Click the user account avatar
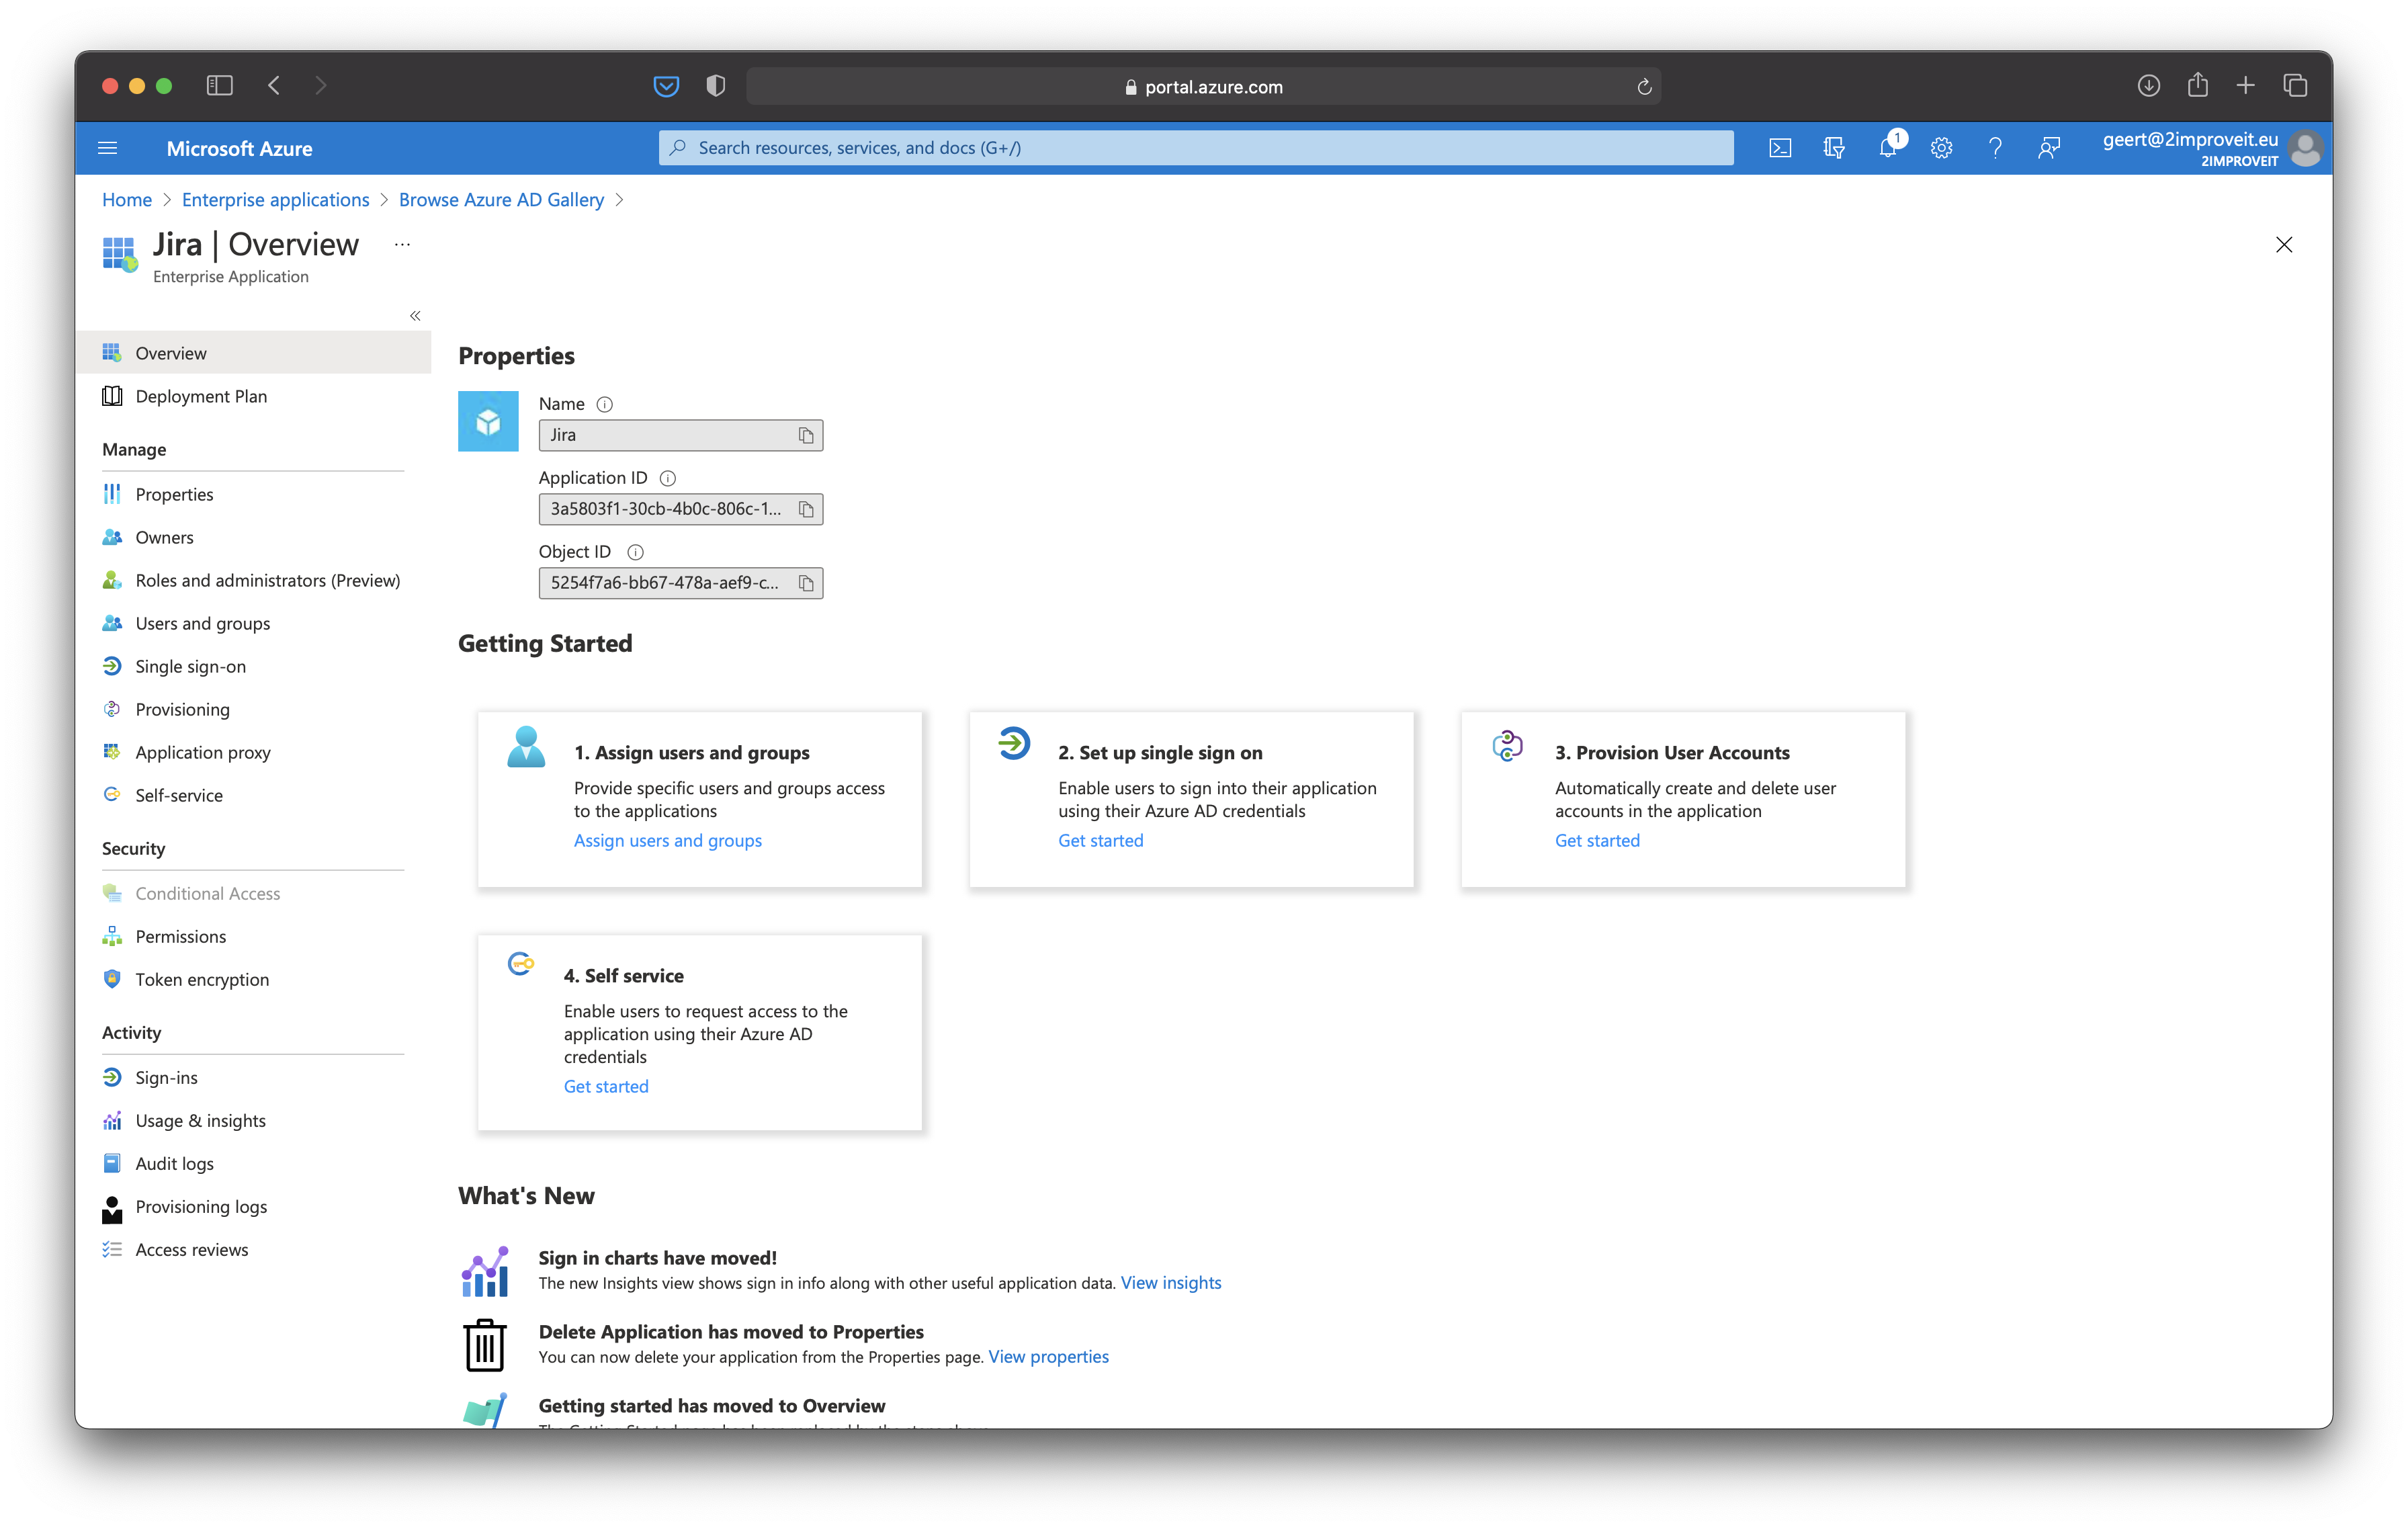The width and height of the screenshot is (2408, 1528). tap(2305, 148)
